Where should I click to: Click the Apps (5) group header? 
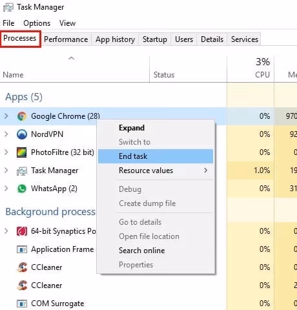24,97
